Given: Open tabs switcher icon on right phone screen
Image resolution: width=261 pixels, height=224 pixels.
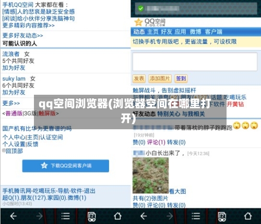Looking at the screenshot, I should (x=222, y=217).
